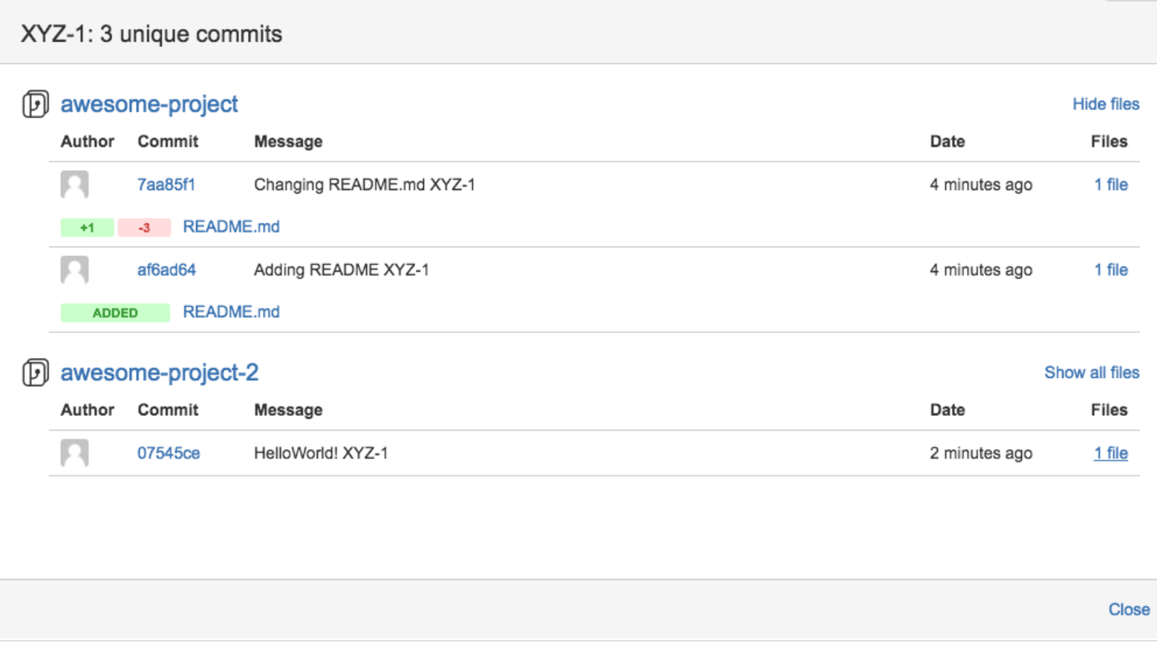Click the XYZ-1 unique commits title

pyautogui.click(x=151, y=33)
